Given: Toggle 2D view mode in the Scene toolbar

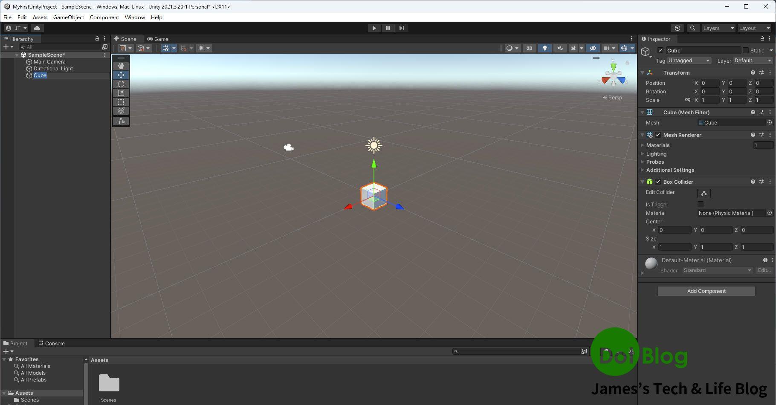Looking at the screenshot, I should click(x=529, y=48).
